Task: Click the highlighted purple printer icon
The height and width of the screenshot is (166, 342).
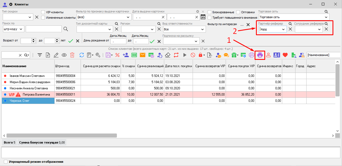Action: click(x=260, y=55)
